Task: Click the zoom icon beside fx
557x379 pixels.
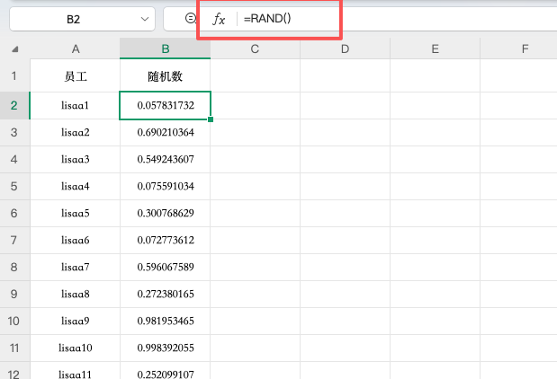Action: (x=190, y=19)
